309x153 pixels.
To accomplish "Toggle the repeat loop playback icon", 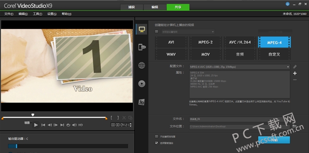I will pos(68,125).
